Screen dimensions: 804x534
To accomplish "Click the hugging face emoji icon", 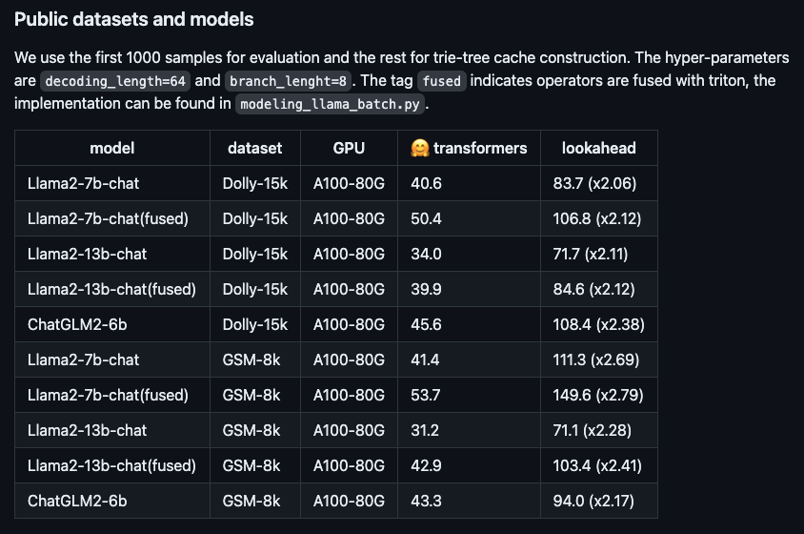I will click(x=419, y=148).
